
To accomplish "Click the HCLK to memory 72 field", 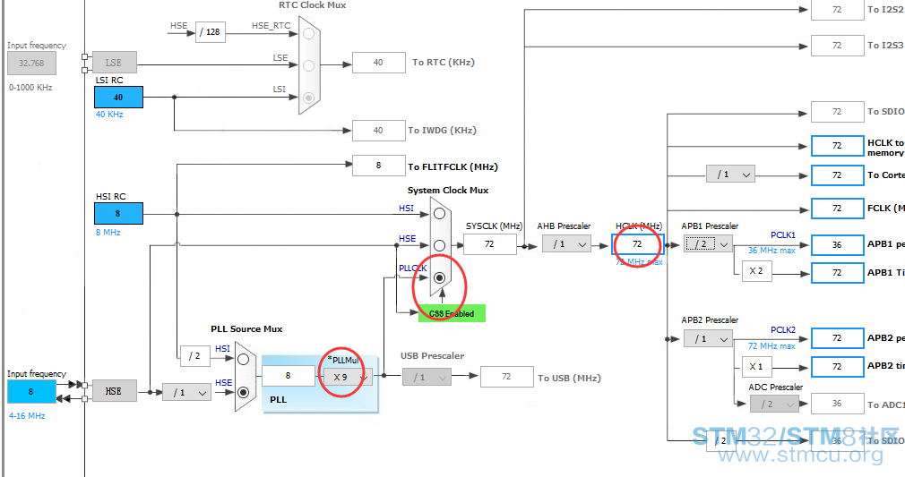I will 838,146.
